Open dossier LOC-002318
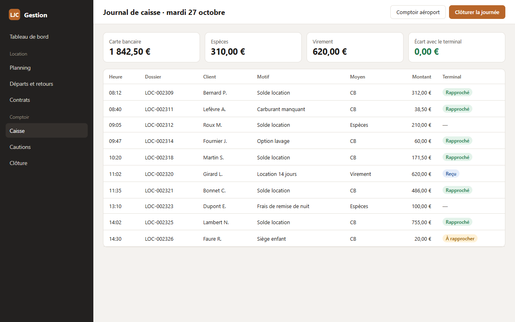The image size is (515, 322). tap(159, 157)
